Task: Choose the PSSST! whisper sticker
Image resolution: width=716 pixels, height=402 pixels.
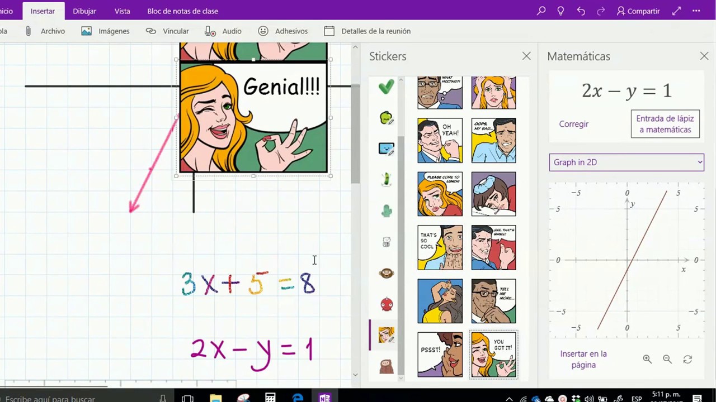Action: pos(440,355)
